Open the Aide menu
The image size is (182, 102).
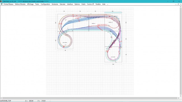pos(104,4)
